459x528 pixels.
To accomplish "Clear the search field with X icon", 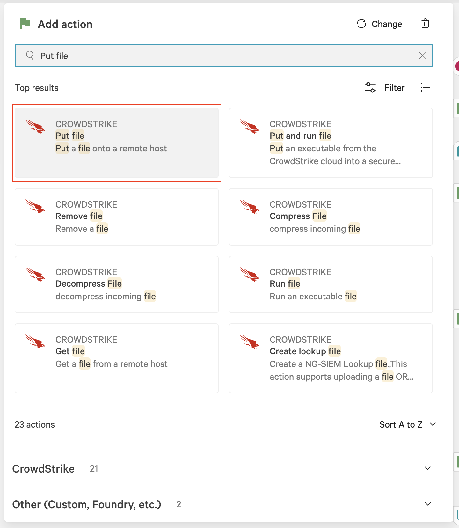I will pos(422,55).
